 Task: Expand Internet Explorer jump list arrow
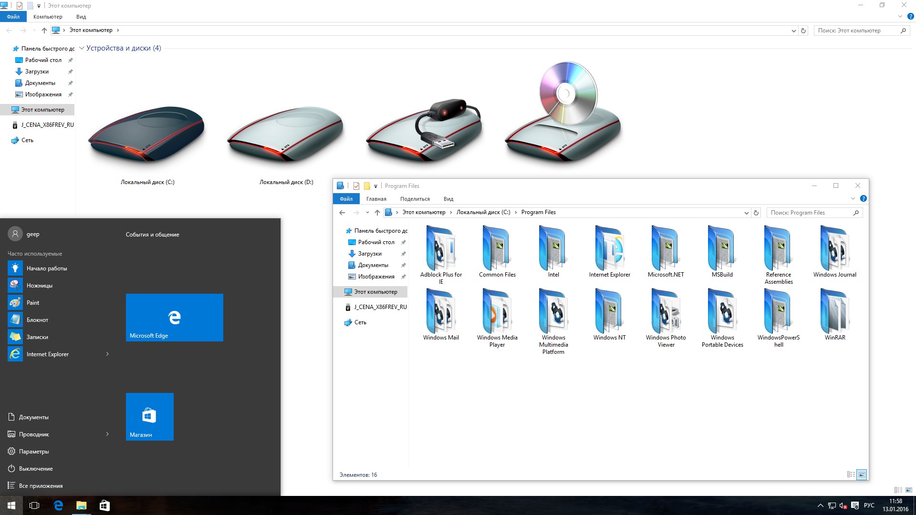(x=107, y=354)
